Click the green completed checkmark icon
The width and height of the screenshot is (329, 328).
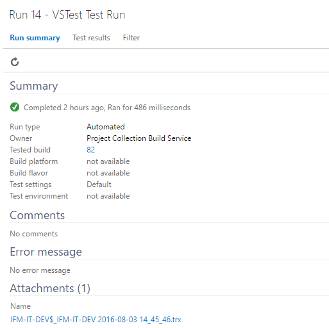(x=15, y=107)
